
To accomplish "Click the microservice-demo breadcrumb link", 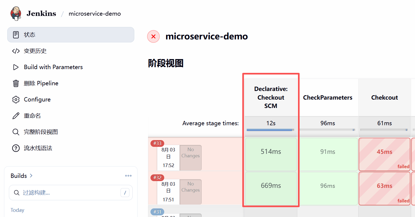I will 95,14.
